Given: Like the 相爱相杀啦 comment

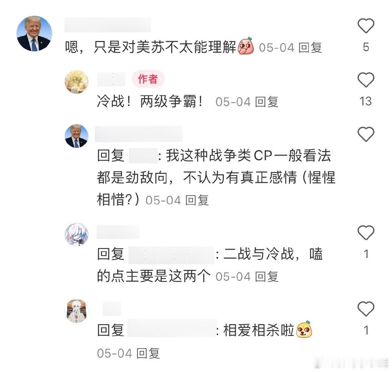Looking at the screenshot, I should click(366, 309).
